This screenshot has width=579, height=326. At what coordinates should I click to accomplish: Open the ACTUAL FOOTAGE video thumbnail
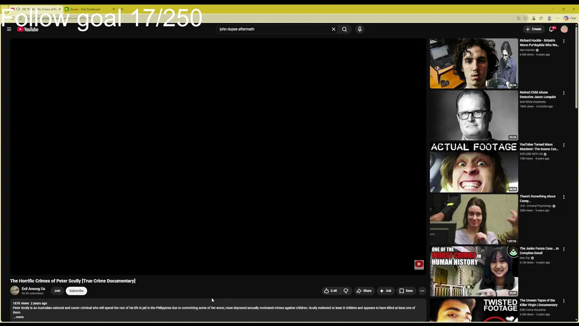474,168
